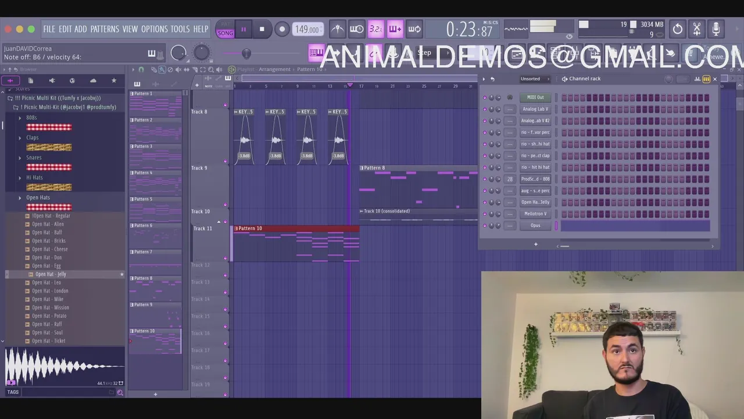The image size is (744, 419).
Task: Arm recording with the record button
Action: coord(282,29)
